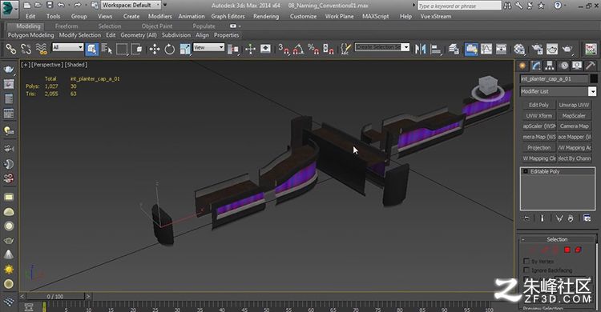The image size is (601, 312).
Task: Open the Modifiers menu
Action: pyautogui.click(x=159, y=16)
